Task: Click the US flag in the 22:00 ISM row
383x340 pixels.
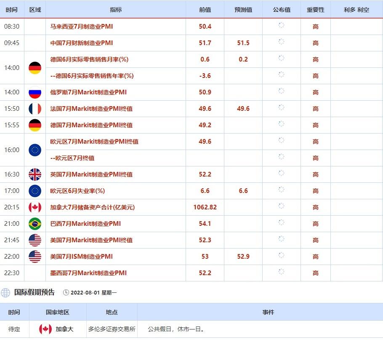Action: (x=35, y=257)
